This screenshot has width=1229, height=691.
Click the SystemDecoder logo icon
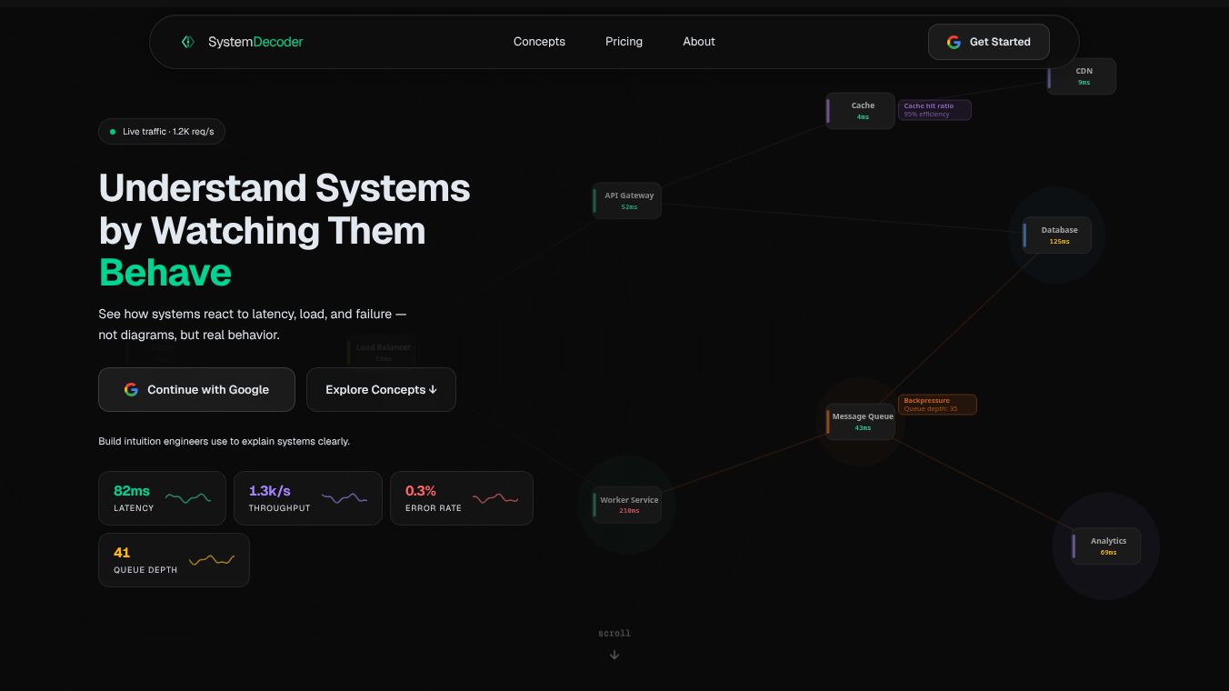pyautogui.click(x=187, y=42)
